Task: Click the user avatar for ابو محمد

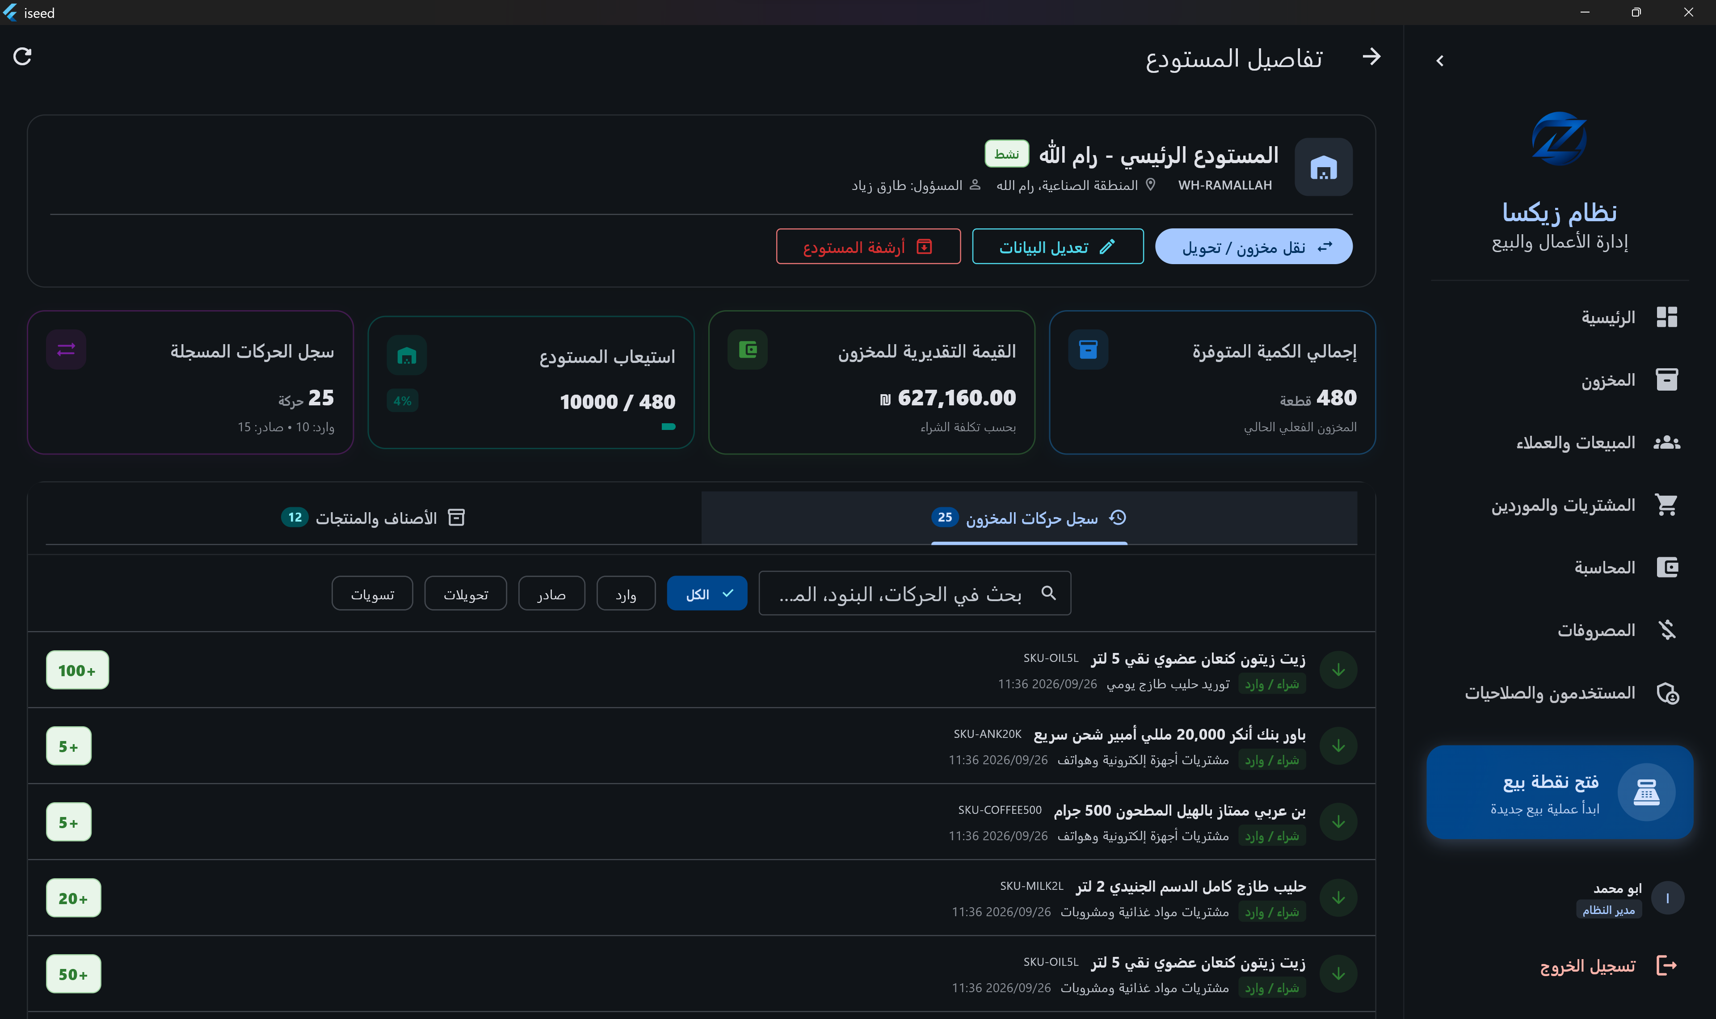Action: pyautogui.click(x=1667, y=898)
